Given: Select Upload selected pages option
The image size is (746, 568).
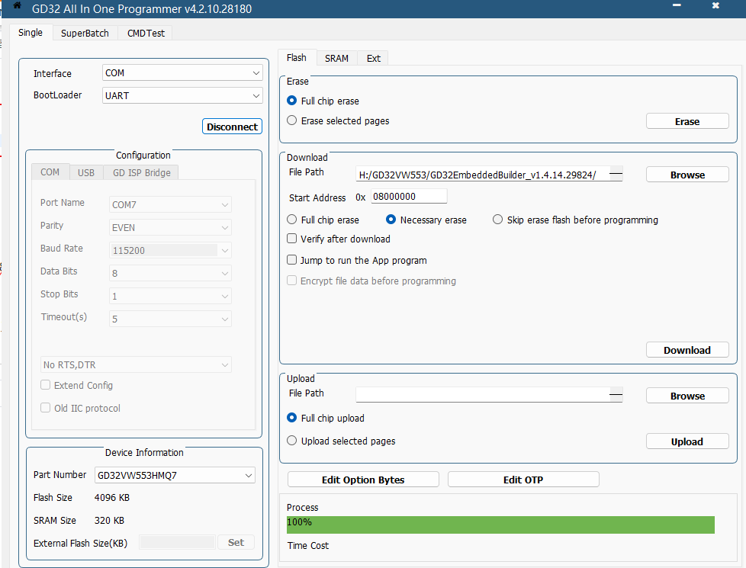Looking at the screenshot, I should pos(292,441).
